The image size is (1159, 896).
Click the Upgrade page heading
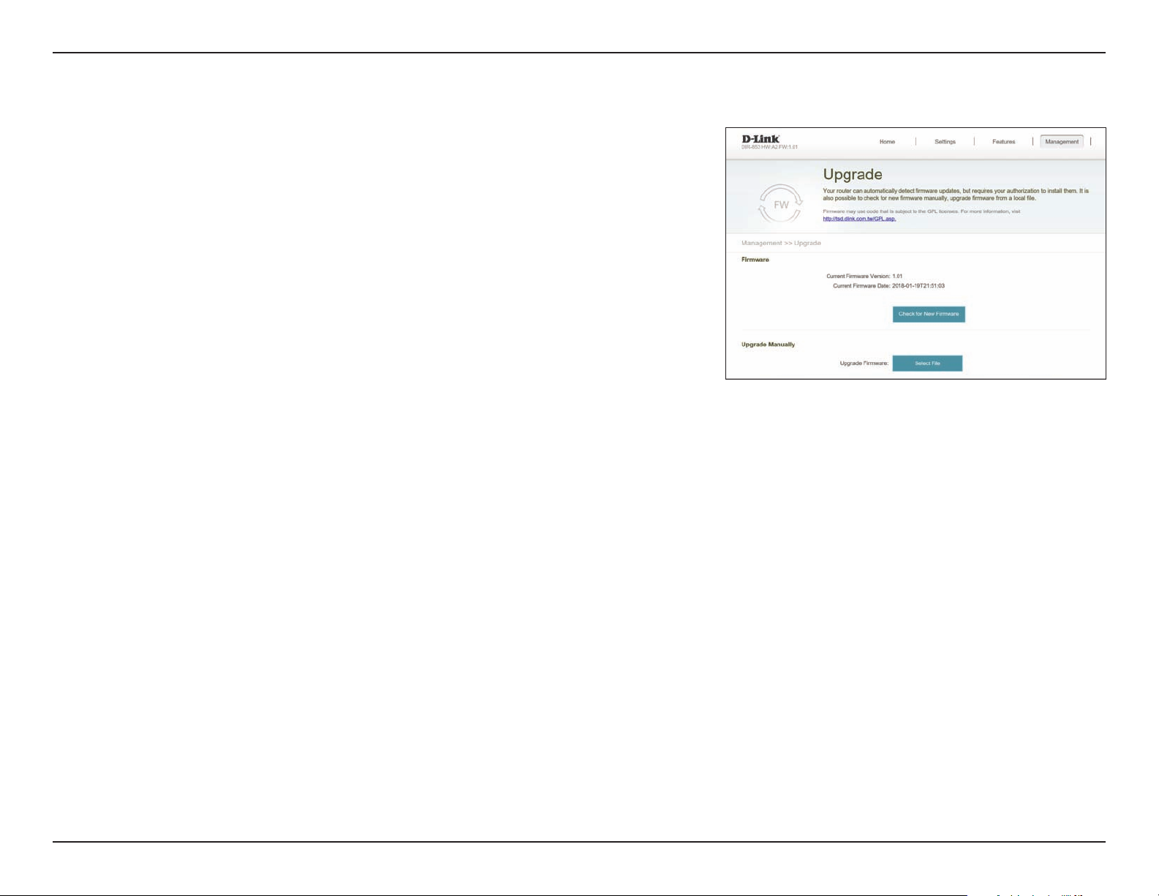853,175
